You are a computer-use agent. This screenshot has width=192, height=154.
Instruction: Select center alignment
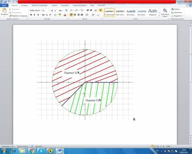(x=75, y=15)
